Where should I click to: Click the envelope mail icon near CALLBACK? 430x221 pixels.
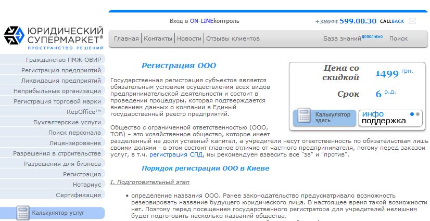[412, 21]
